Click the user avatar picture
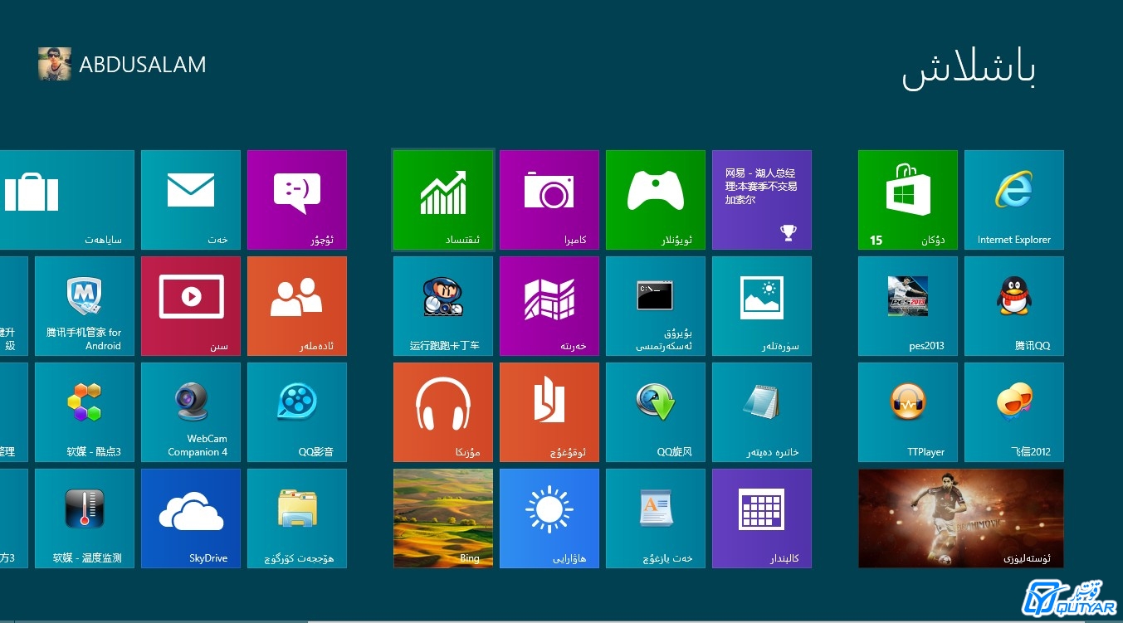 coord(55,64)
